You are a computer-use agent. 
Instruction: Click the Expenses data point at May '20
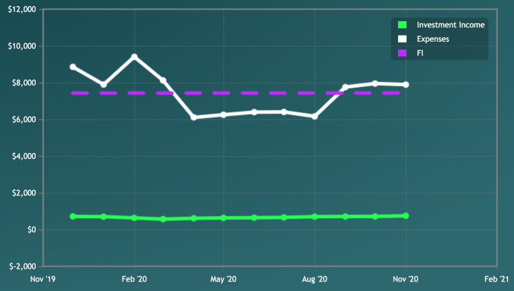click(x=223, y=114)
